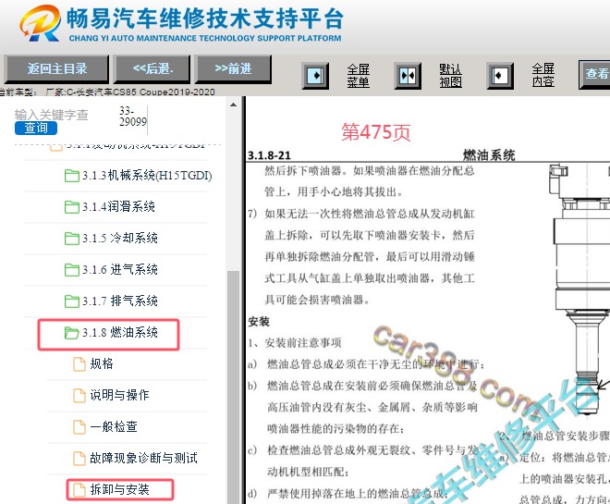Click document icon beside 一般检查
Screen dimensions: 610x504
tap(79, 427)
